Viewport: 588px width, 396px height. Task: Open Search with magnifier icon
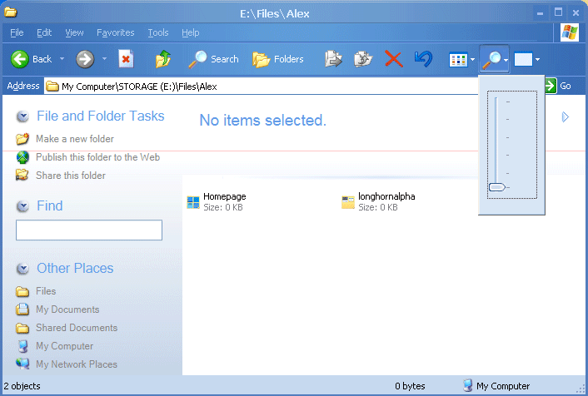[x=213, y=59]
